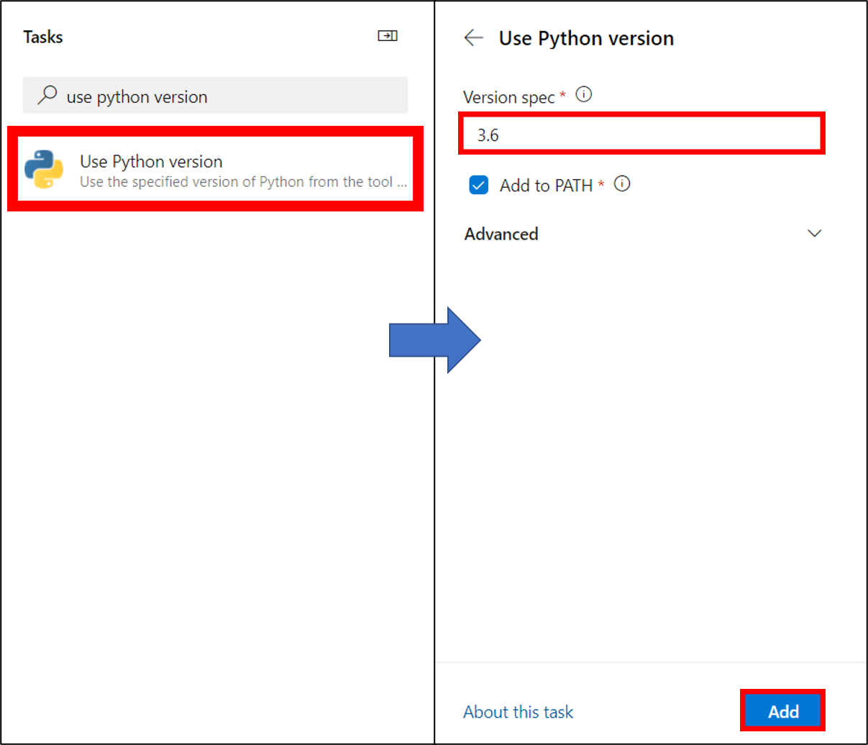Expand Advanced section using the chevron

pos(814,234)
